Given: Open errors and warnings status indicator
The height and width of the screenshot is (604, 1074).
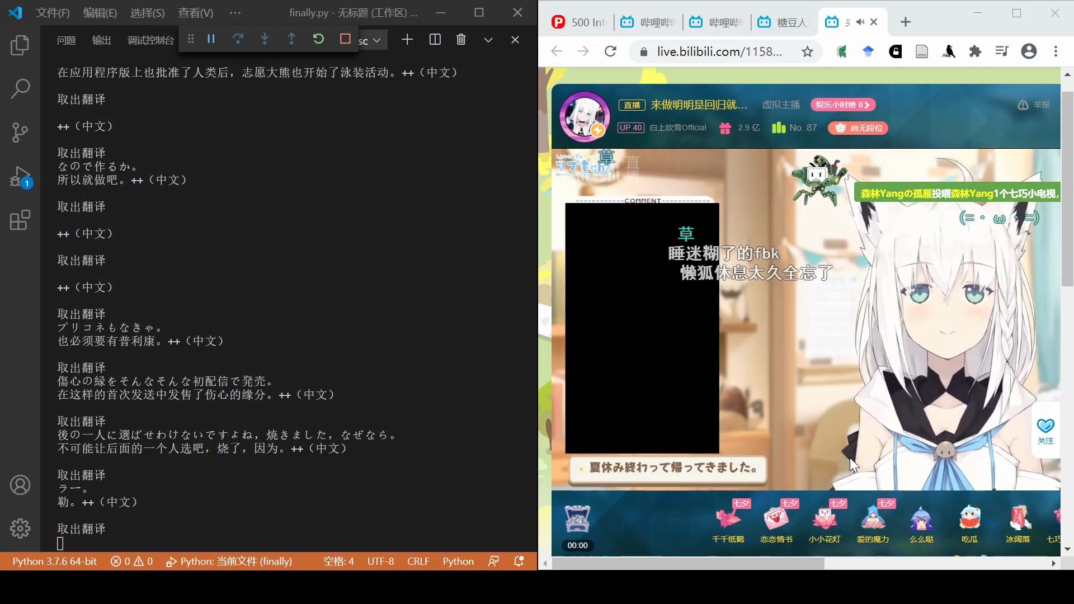Looking at the screenshot, I should tap(131, 561).
